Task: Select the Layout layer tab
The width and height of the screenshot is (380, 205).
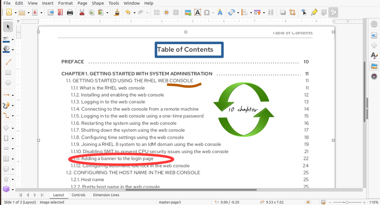Action: click(x=59, y=195)
